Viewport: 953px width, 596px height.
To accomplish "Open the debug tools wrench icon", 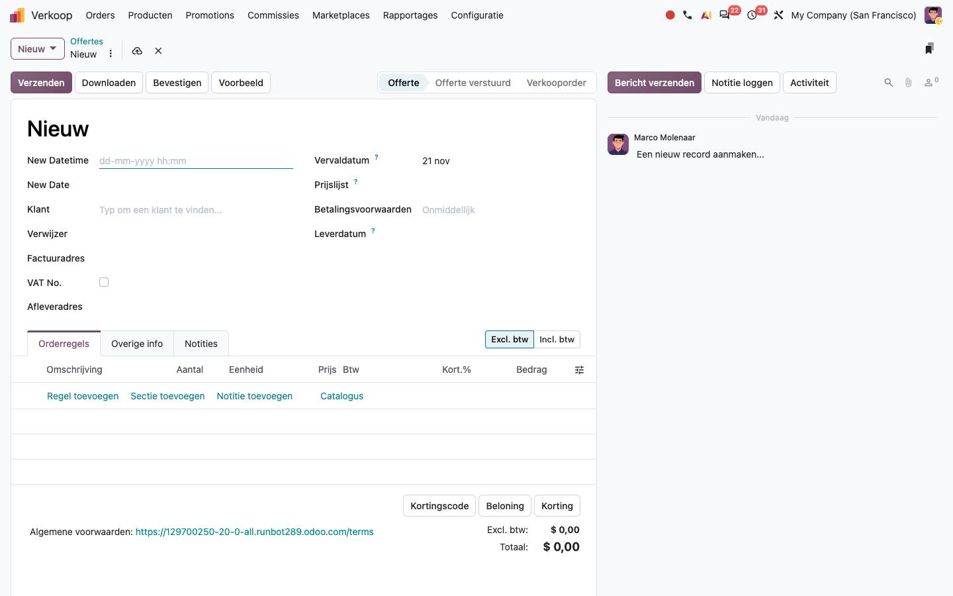I will [x=778, y=15].
